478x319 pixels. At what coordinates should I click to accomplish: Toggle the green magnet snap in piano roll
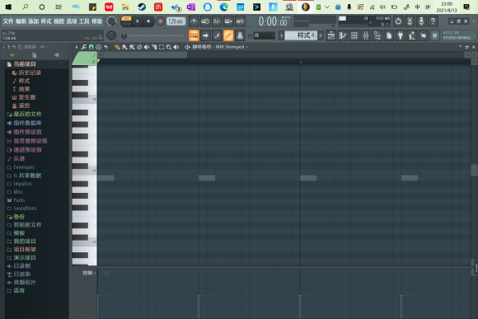tap(91, 47)
